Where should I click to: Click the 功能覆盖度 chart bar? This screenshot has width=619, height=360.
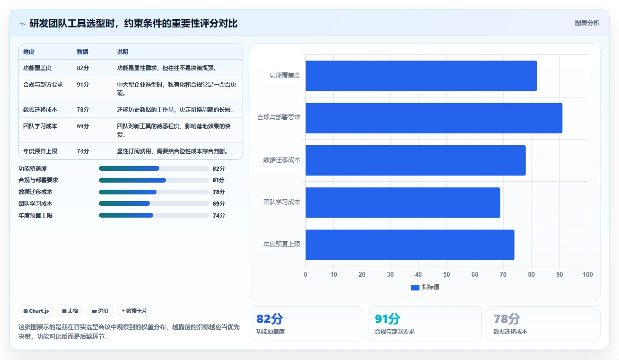(421, 76)
